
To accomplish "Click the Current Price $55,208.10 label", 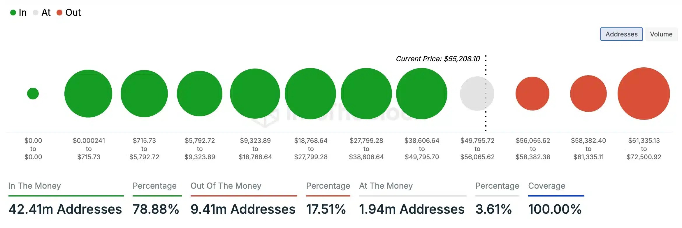I will click(438, 59).
